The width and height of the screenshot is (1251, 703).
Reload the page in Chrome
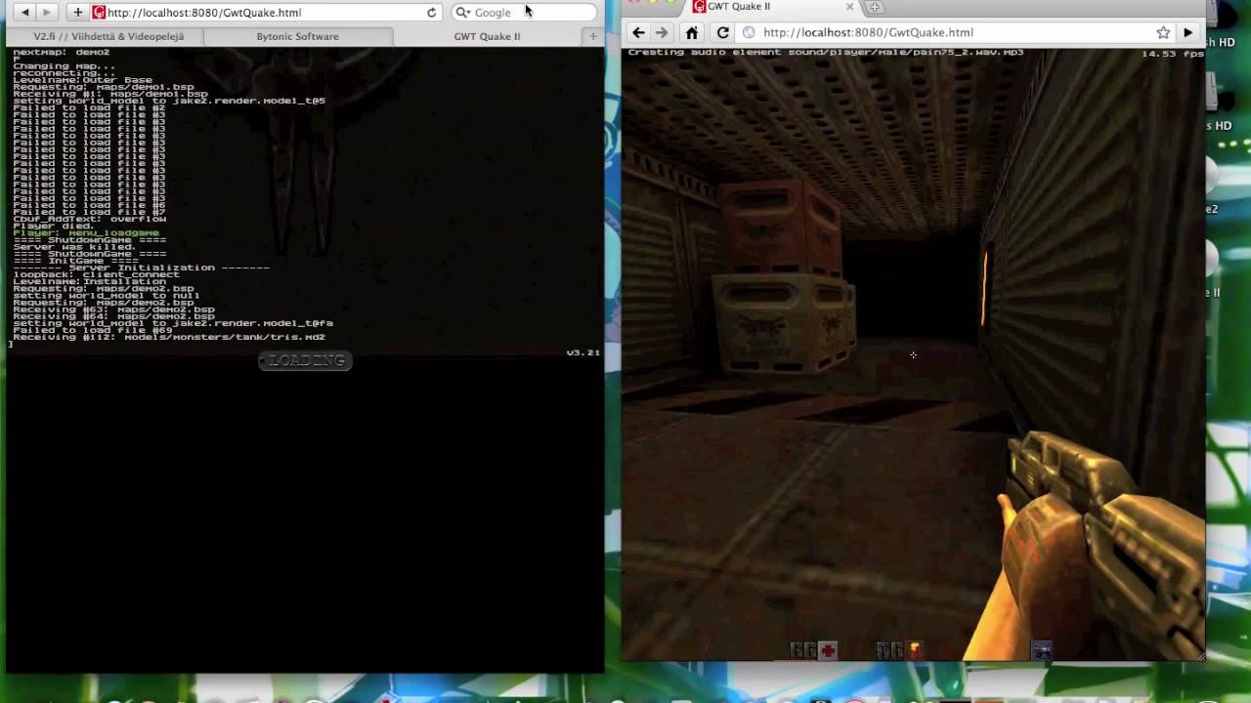723,32
